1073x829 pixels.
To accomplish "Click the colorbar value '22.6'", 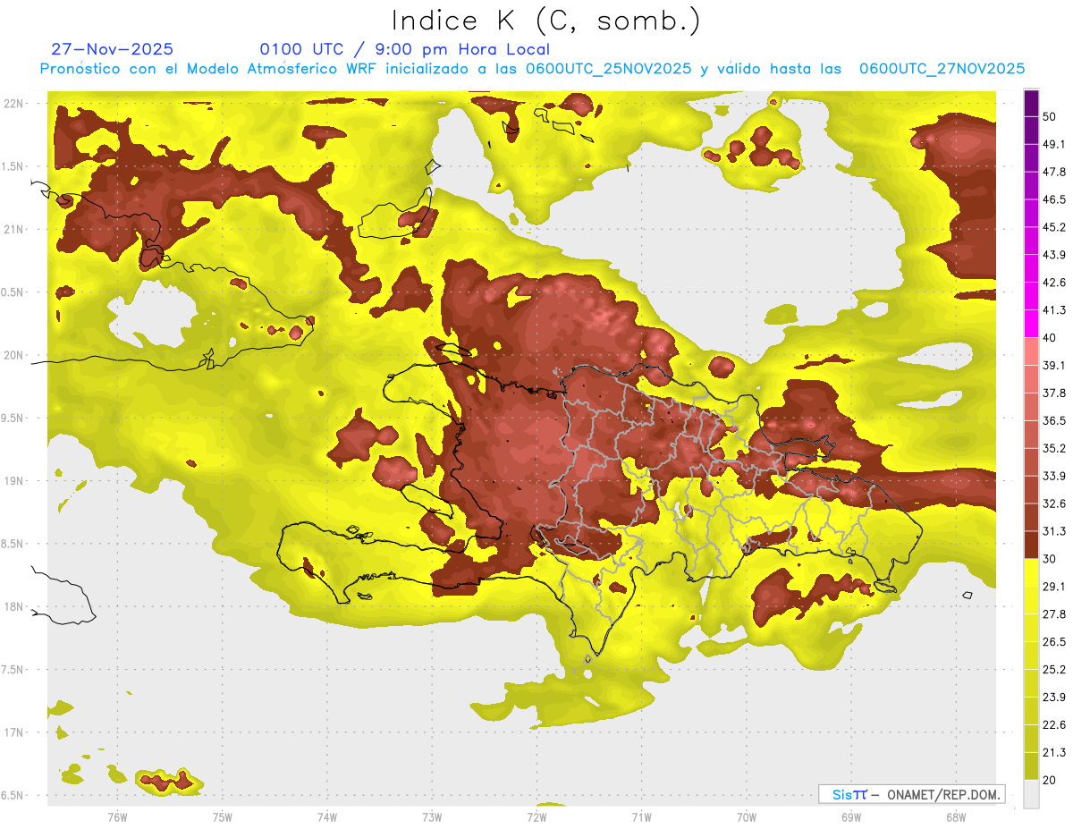I will [1053, 725].
